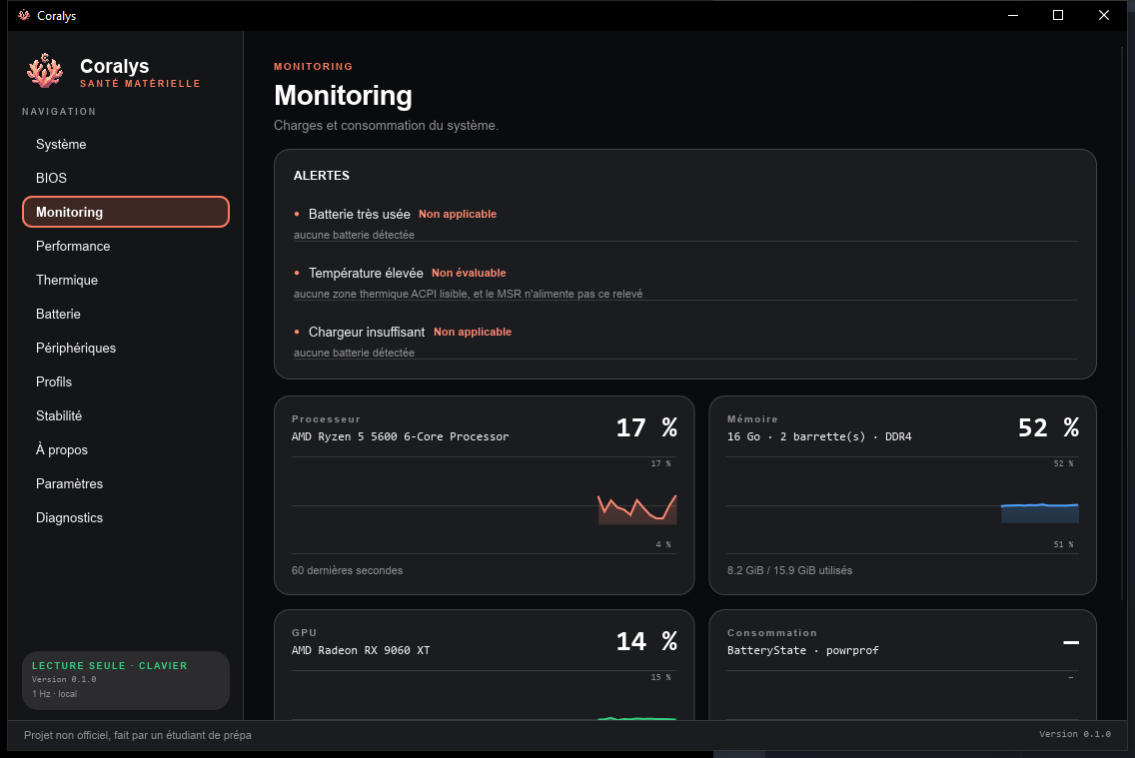This screenshot has width=1135, height=758.
Task: Switch to the Thermique page
Action: point(126,280)
